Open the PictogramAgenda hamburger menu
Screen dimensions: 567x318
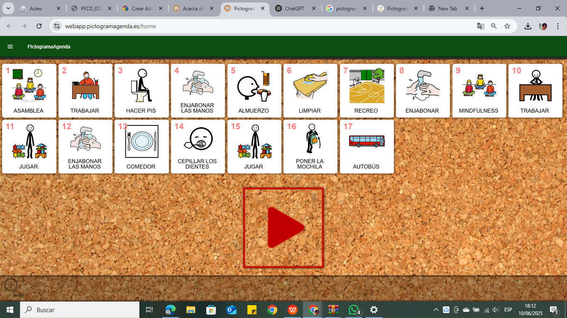[10, 46]
